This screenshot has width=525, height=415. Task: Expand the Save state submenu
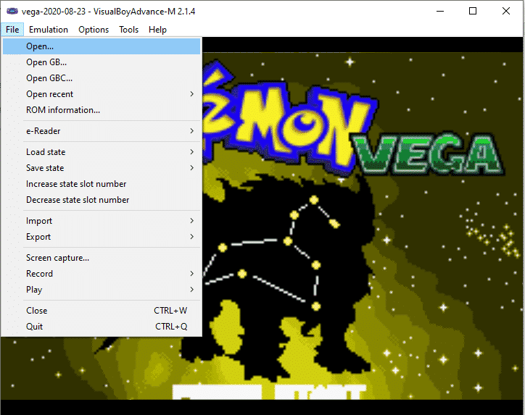[102, 168]
